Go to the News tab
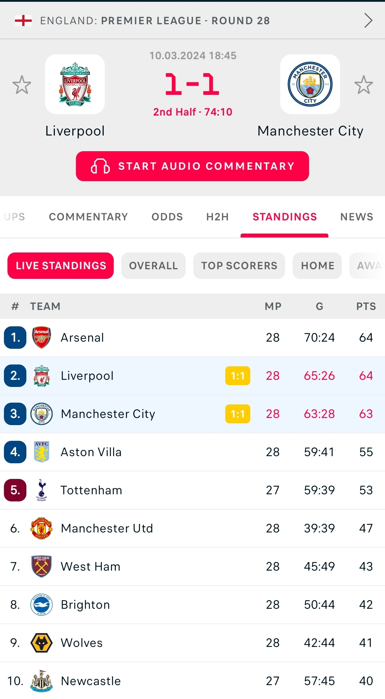 (x=356, y=217)
